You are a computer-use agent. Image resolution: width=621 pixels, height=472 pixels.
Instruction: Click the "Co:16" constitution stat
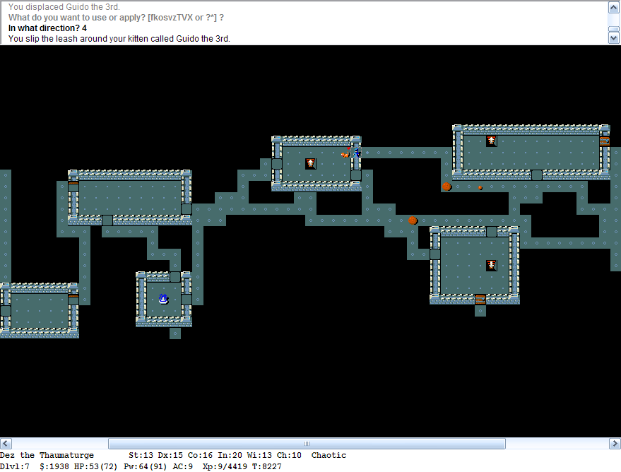point(200,455)
